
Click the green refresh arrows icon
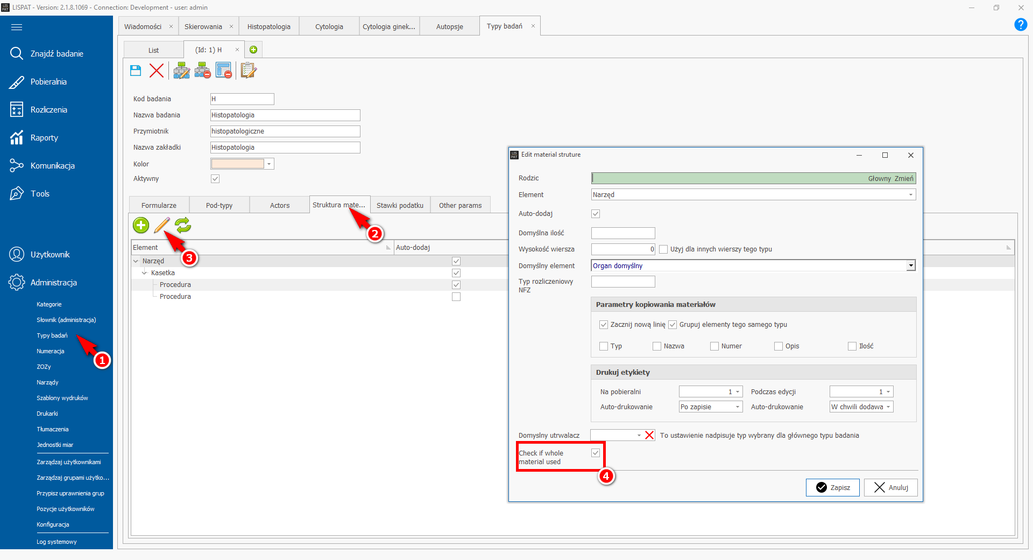pos(183,225)
